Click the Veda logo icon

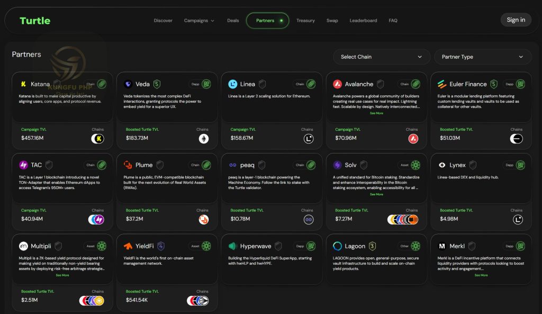point(128,84)
